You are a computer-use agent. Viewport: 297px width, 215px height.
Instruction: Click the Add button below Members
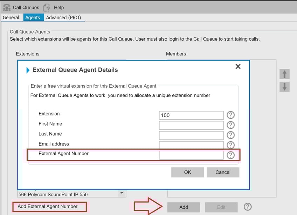point(184,207)
